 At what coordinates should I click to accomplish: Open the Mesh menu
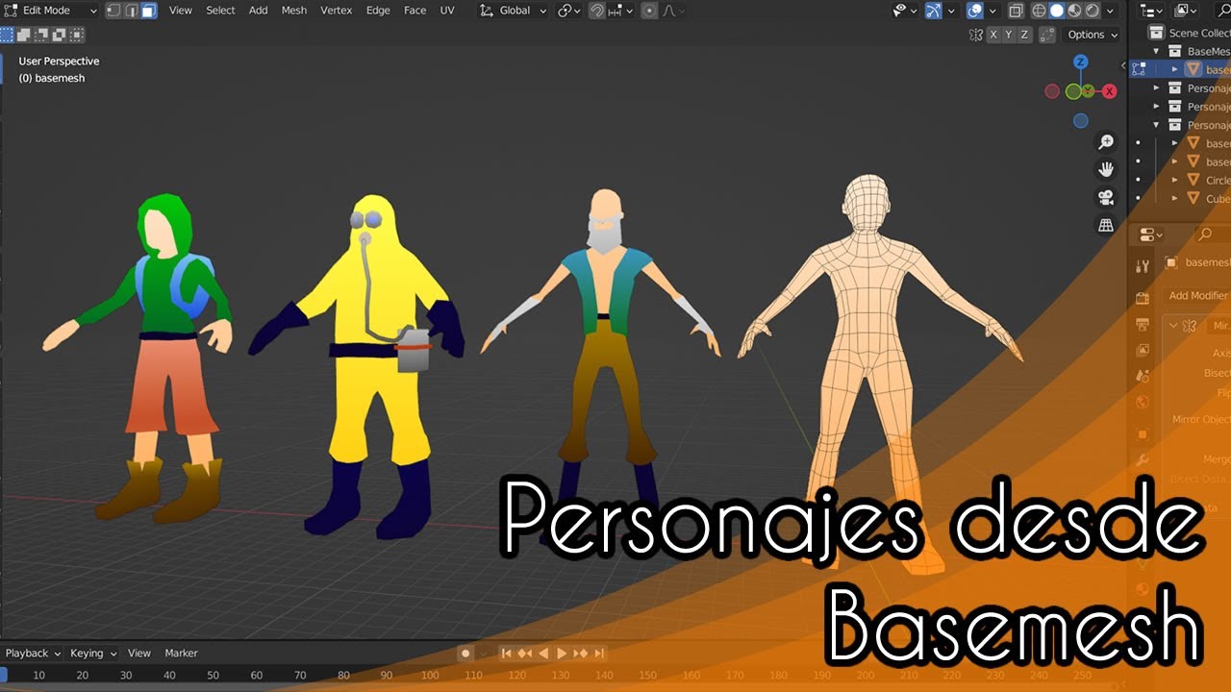point(294,11)
